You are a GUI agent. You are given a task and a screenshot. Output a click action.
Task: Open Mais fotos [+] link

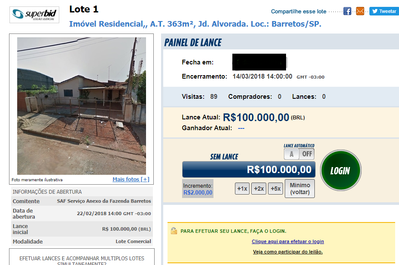click(x=131, y=179)
